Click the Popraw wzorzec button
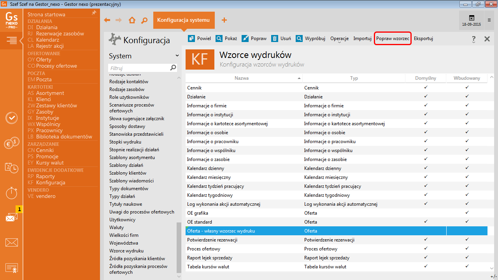The height and width of the screenshot is (280, 498). click(393, 38)
